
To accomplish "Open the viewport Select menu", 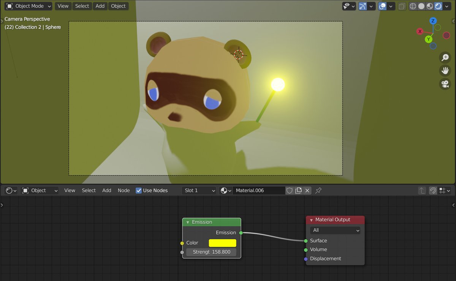I will point(82,6).
